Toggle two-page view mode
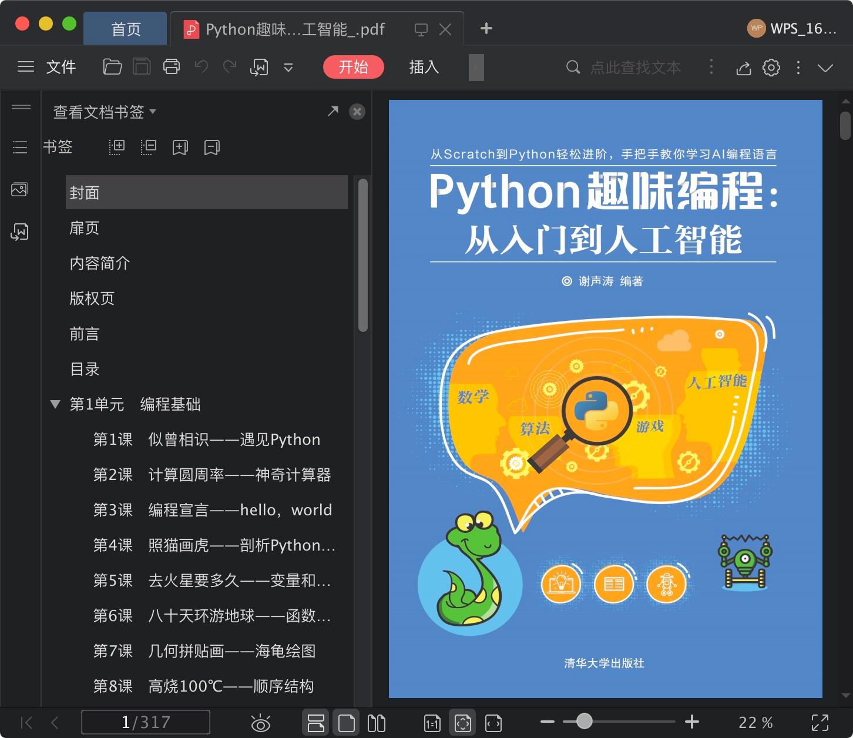Image resolution: width=853 pixels, height=738 pixels. coord(377,723)
